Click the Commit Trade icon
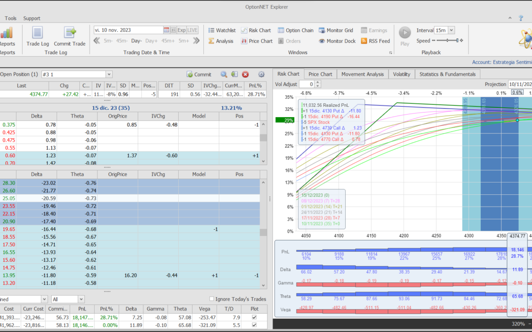Viewport: 532px width, 332px height. (x=69, y=36)
